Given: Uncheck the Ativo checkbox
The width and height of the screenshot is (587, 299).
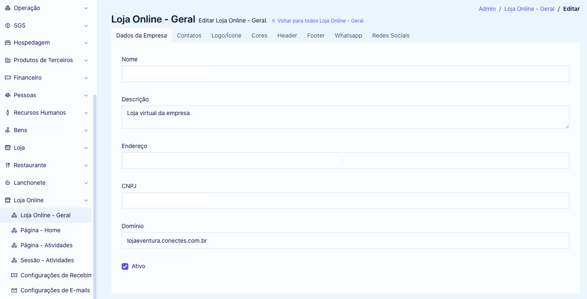Looking at the screenshot, I should [125, 266].
